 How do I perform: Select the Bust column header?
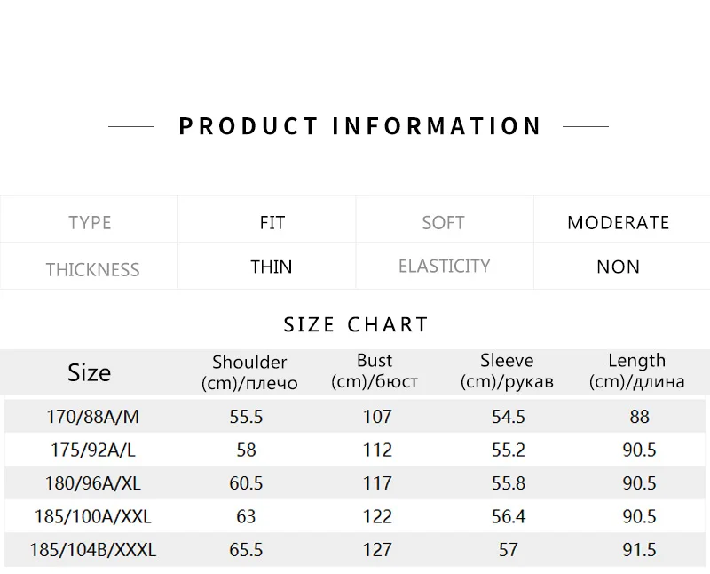(x=375, y=371)
